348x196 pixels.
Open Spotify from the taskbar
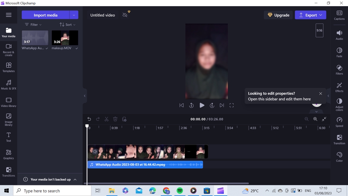click(180, 191)
